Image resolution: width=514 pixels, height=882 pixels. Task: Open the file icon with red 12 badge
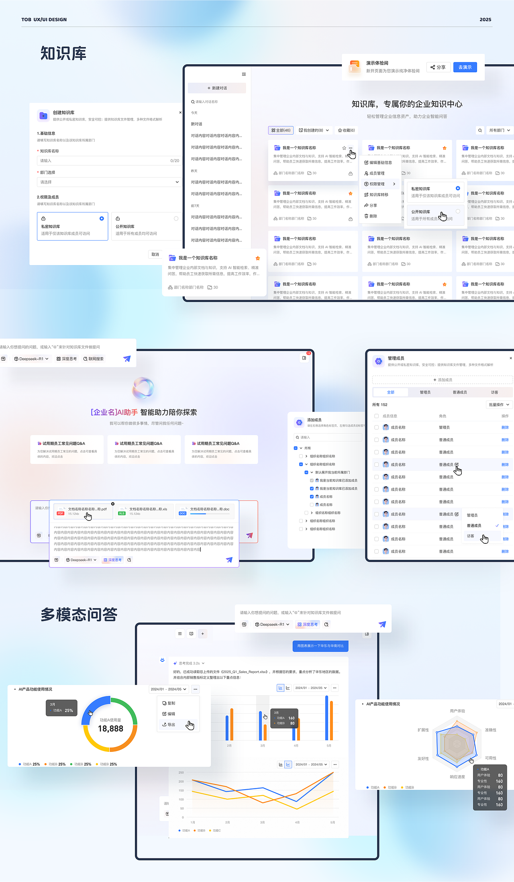pyautogui.click(x=304, y=358)
